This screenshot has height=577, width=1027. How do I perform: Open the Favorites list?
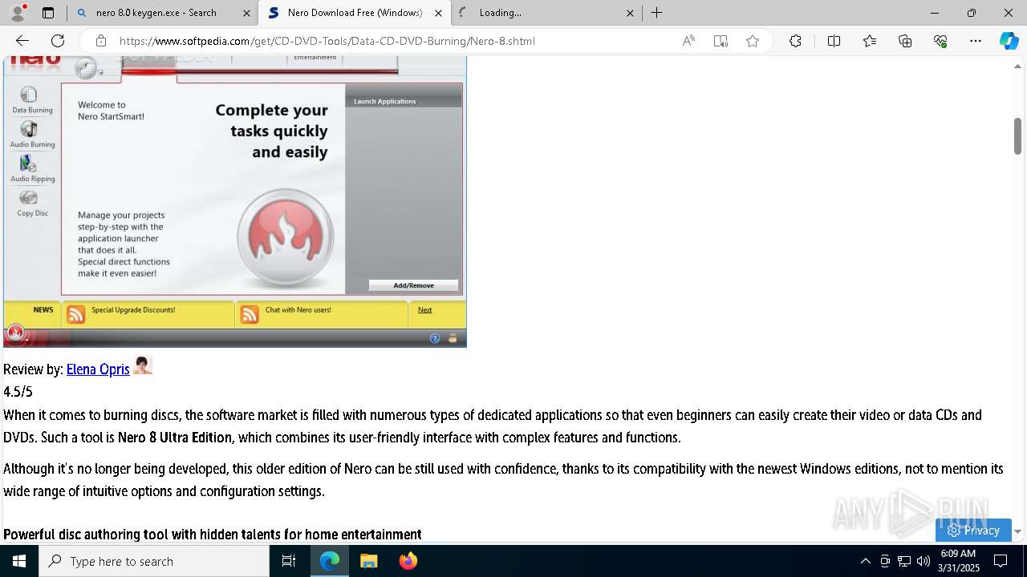click(870, 41)
